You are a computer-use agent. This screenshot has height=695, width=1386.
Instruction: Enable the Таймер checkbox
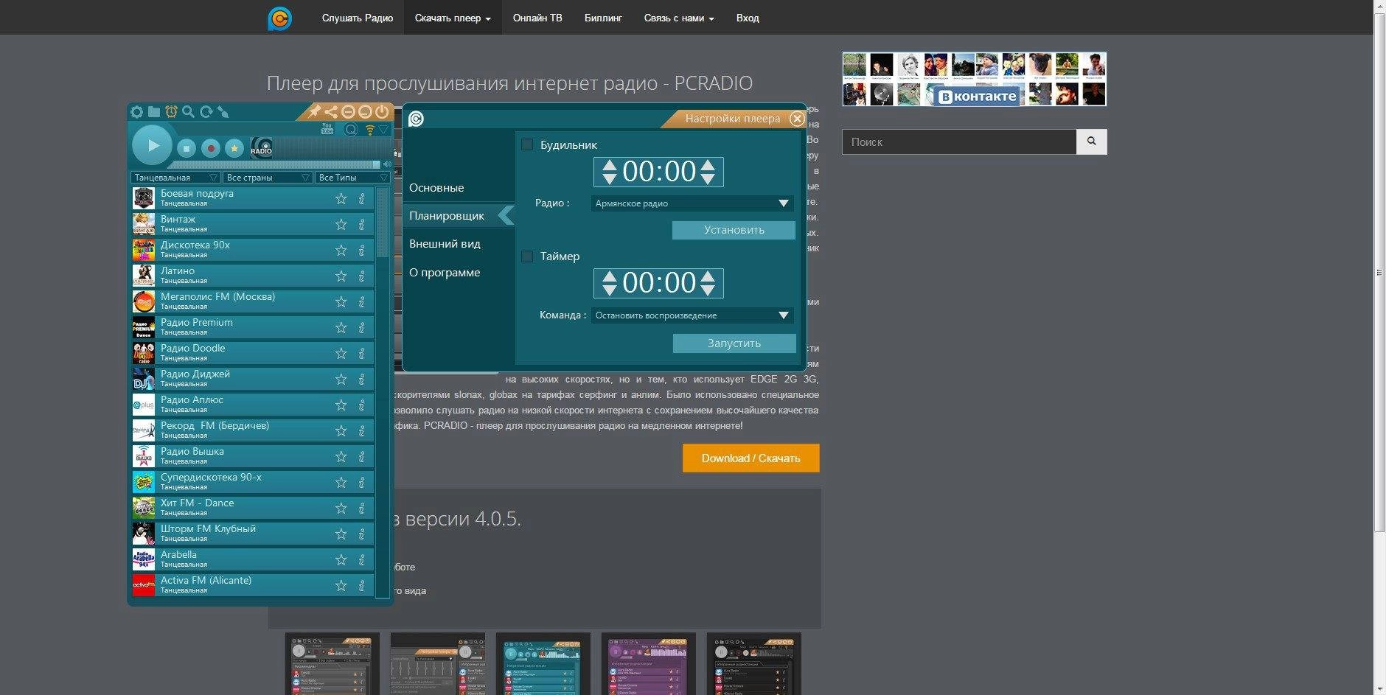(x=527, y=256)
